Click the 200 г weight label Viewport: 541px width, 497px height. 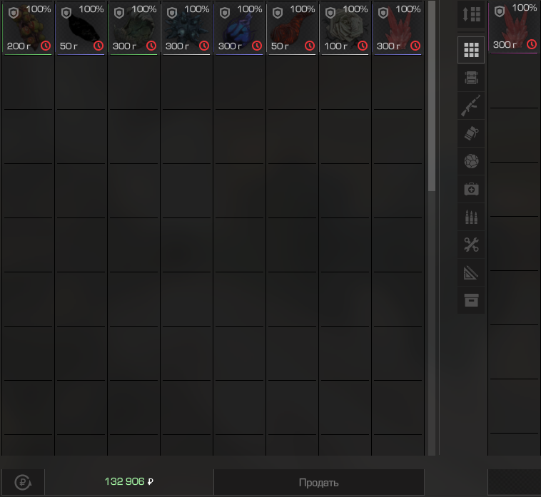tap(19, 46)
